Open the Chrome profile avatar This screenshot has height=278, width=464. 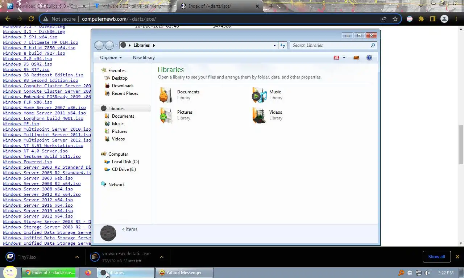444,19
